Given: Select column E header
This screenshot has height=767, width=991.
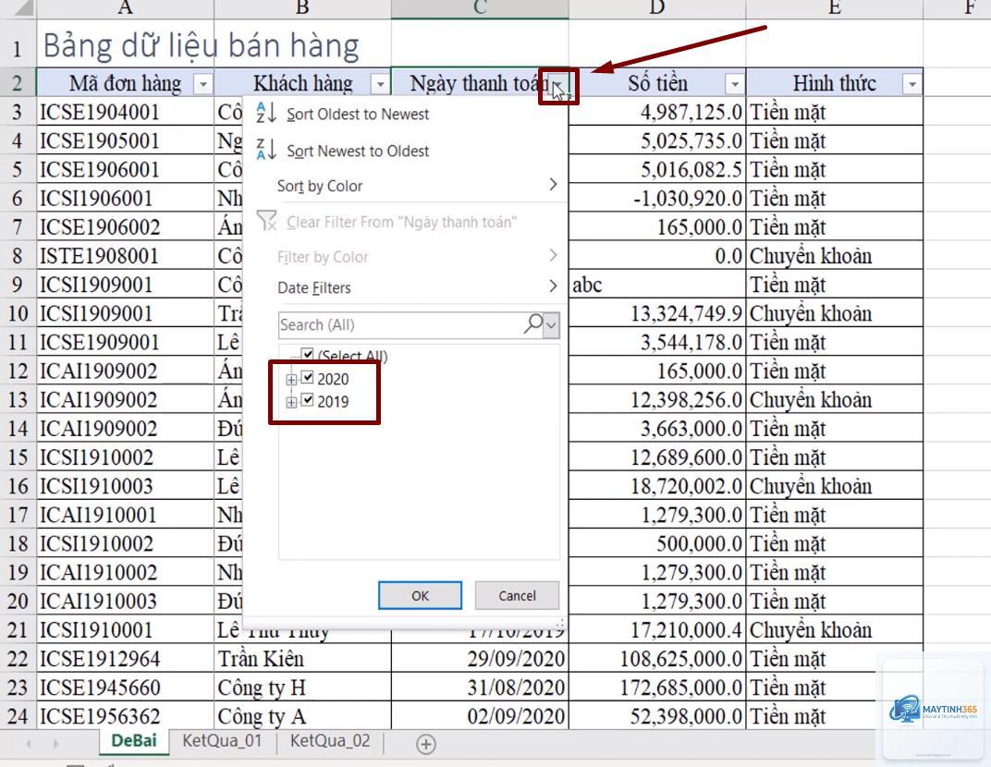Looking at the screenshot, I should [x=834, y=8].
